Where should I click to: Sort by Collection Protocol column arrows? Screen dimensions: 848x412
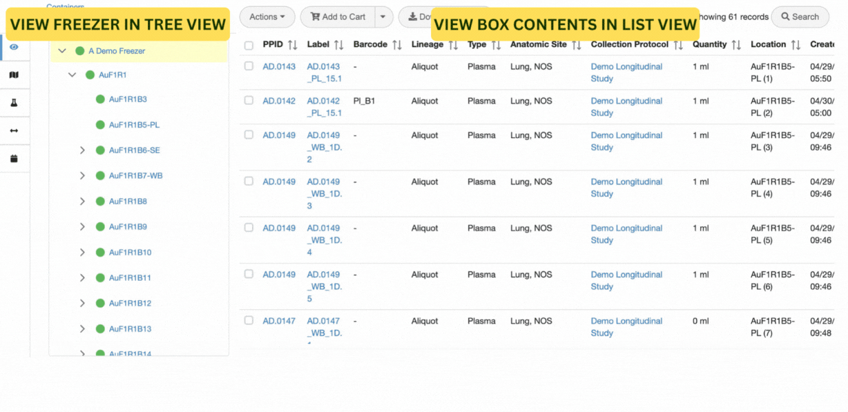pos(678,45)
